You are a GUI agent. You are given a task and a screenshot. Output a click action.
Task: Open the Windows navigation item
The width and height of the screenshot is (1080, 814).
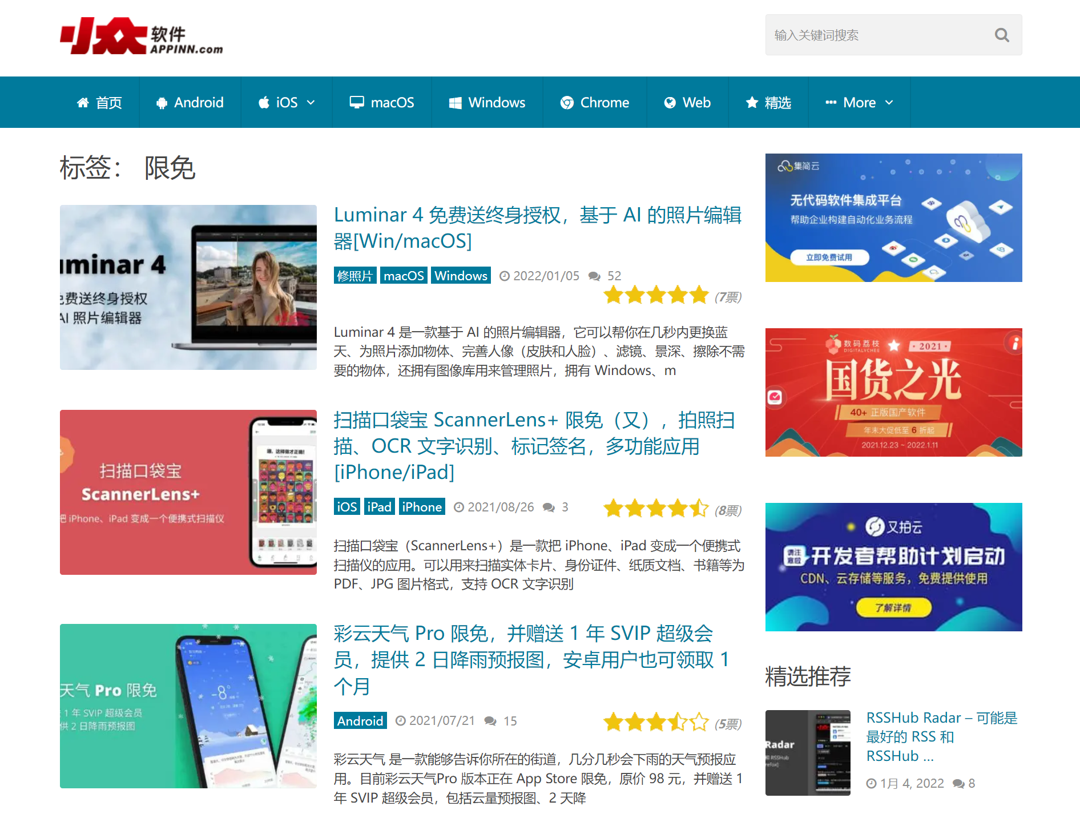(x=487, y=103)
